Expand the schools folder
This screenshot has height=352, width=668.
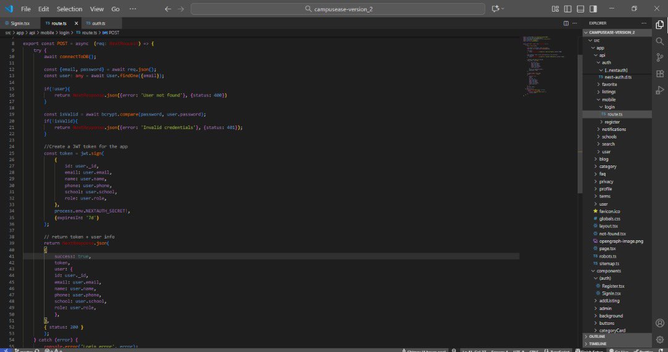pyautogui.click(x=617, y=137)
